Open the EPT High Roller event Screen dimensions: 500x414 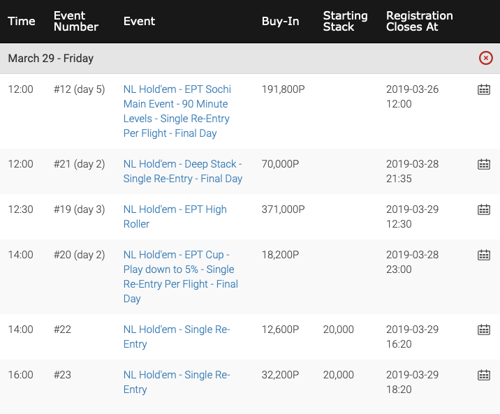(x=175, y=216)
